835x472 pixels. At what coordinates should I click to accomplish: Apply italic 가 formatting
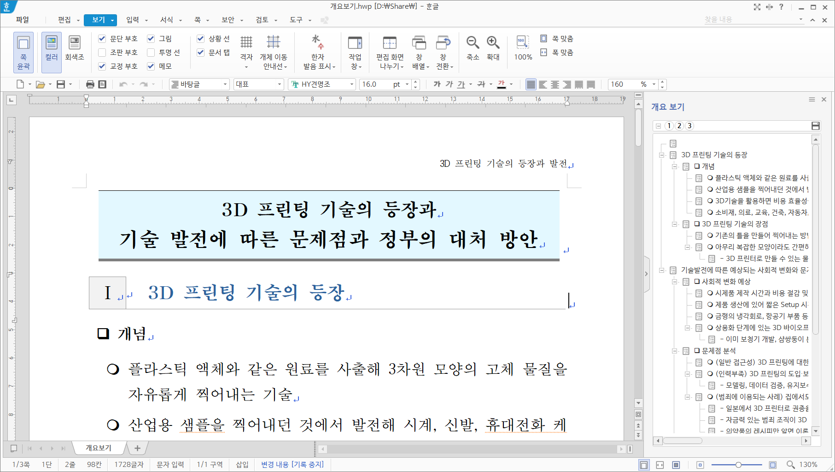point(449,84)
